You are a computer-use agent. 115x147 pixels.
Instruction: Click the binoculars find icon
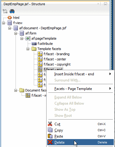pyautogui.click(x=12, y=11)
